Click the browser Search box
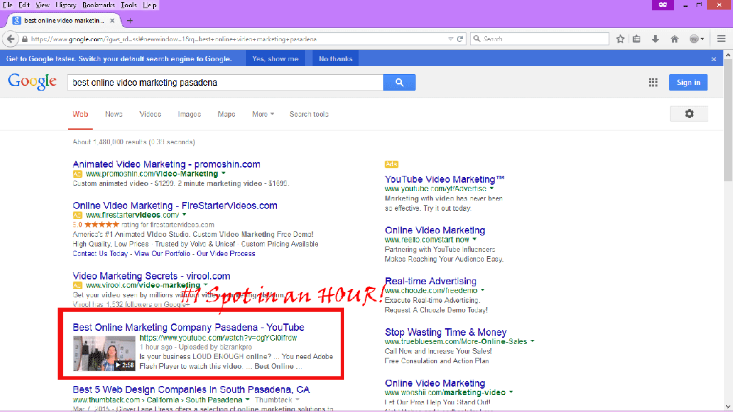This screenshot has width=733, height=412. (x=539, y=39)
